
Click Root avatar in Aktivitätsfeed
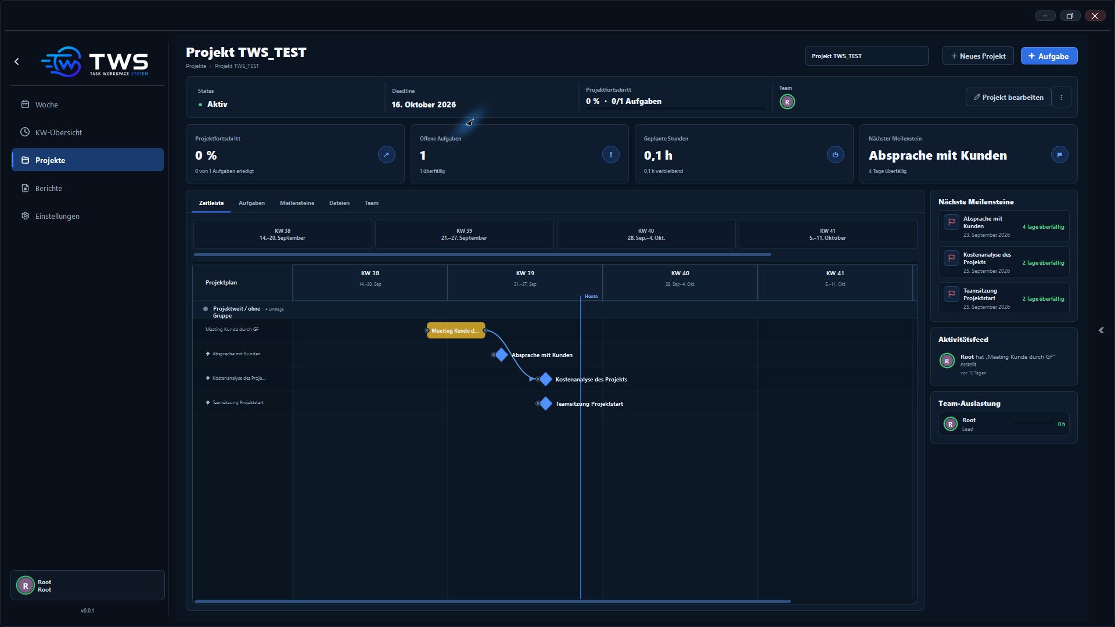coord(947,361)
